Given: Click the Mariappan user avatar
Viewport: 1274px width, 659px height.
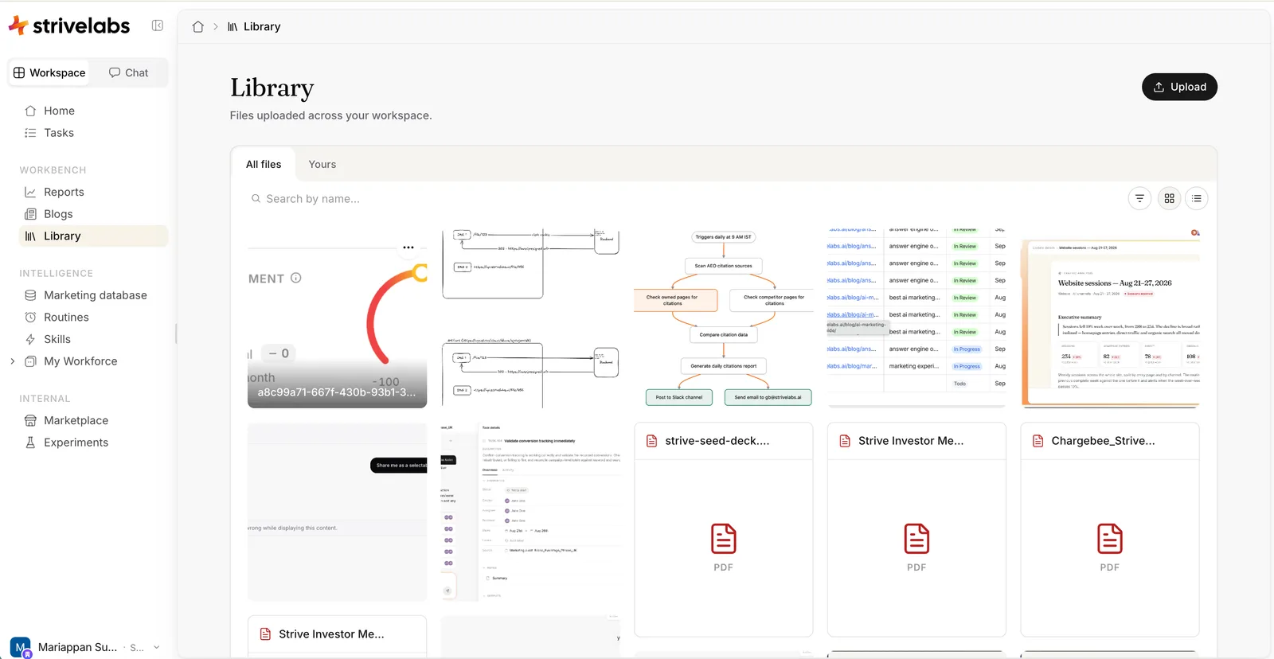Looking at the screenshot, I should 20,647.
